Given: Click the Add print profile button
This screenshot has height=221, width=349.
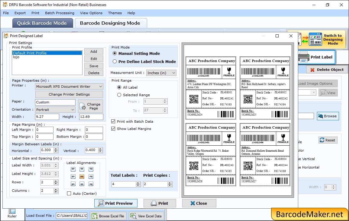Looking at the screenshot, I should point(94,52).
